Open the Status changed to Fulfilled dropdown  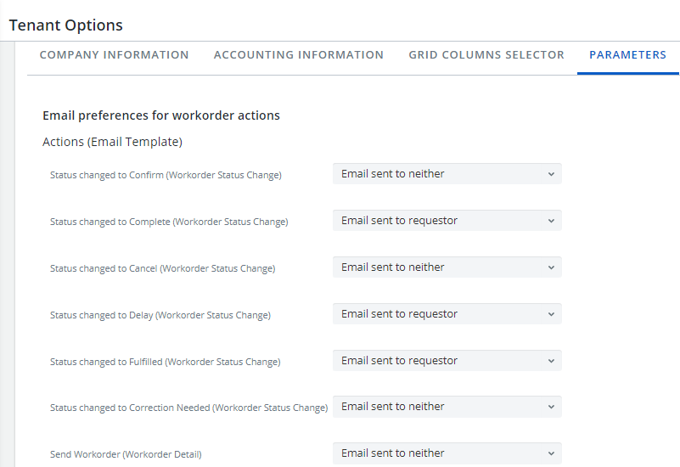447,361
